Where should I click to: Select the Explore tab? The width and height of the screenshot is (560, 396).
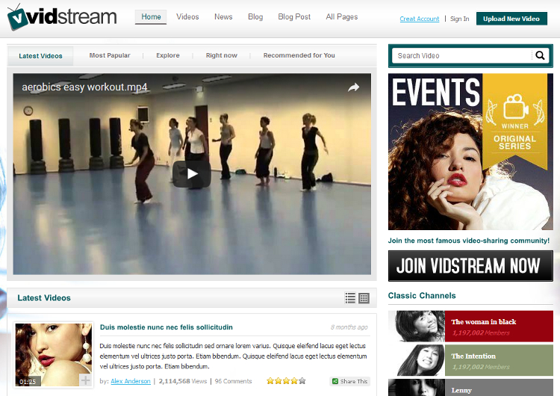[x=168, y=55]
